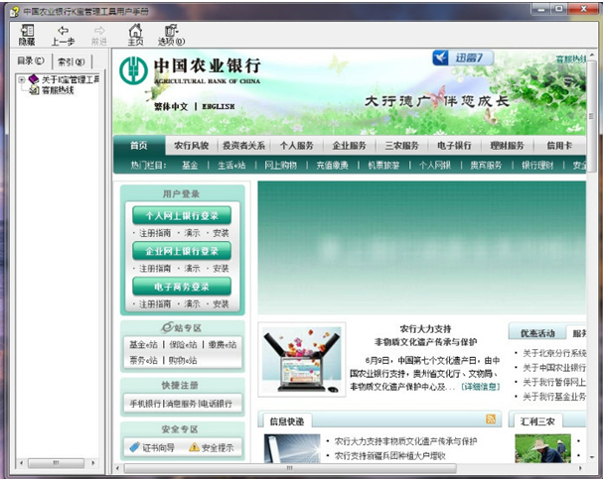Viewport: 603px width, 479px height.
Task: Click the orange RSS feed icon
Action: [491, 419]
